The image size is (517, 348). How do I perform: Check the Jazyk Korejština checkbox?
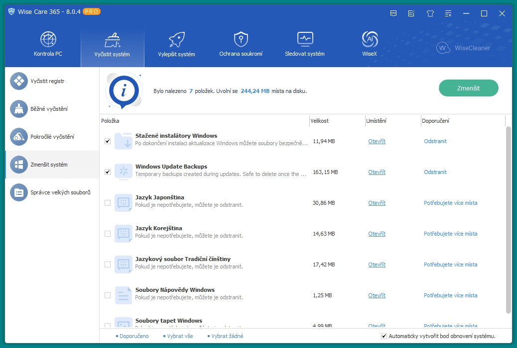[x=108, y=234]
